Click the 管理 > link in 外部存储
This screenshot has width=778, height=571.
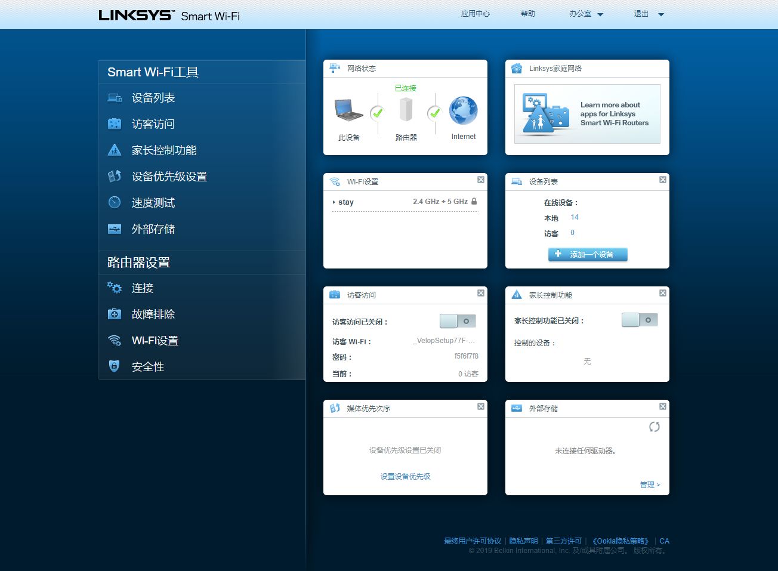(x=650, y=484)
